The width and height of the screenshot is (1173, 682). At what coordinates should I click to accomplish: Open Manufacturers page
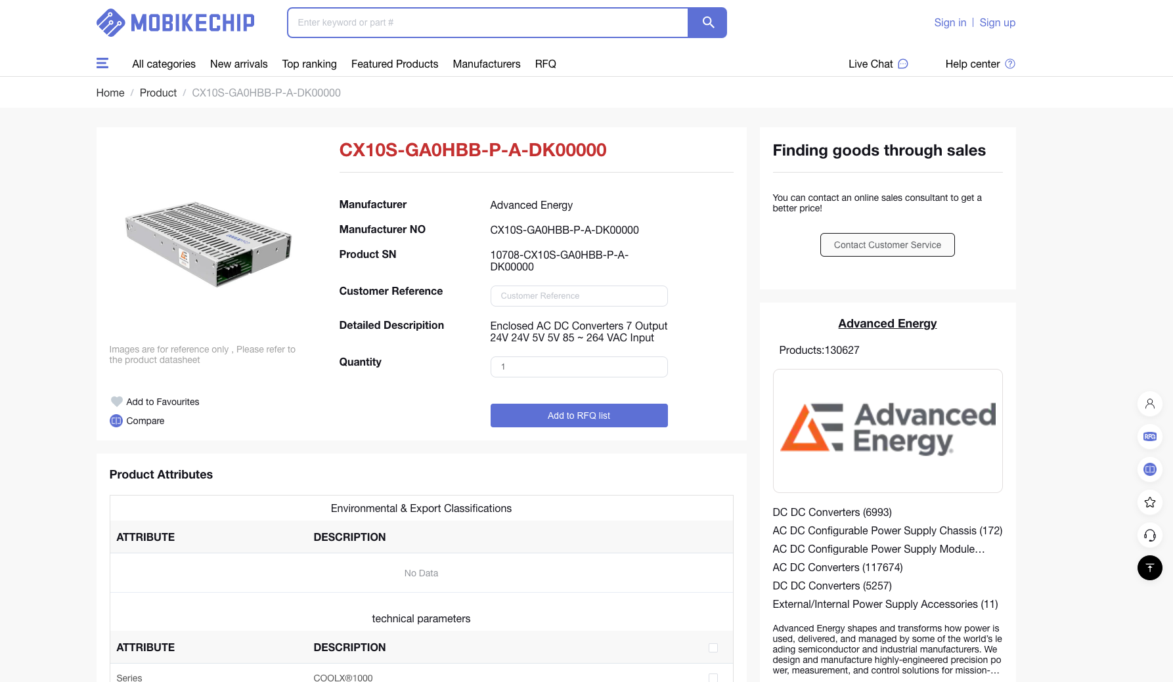click(487, 64)
